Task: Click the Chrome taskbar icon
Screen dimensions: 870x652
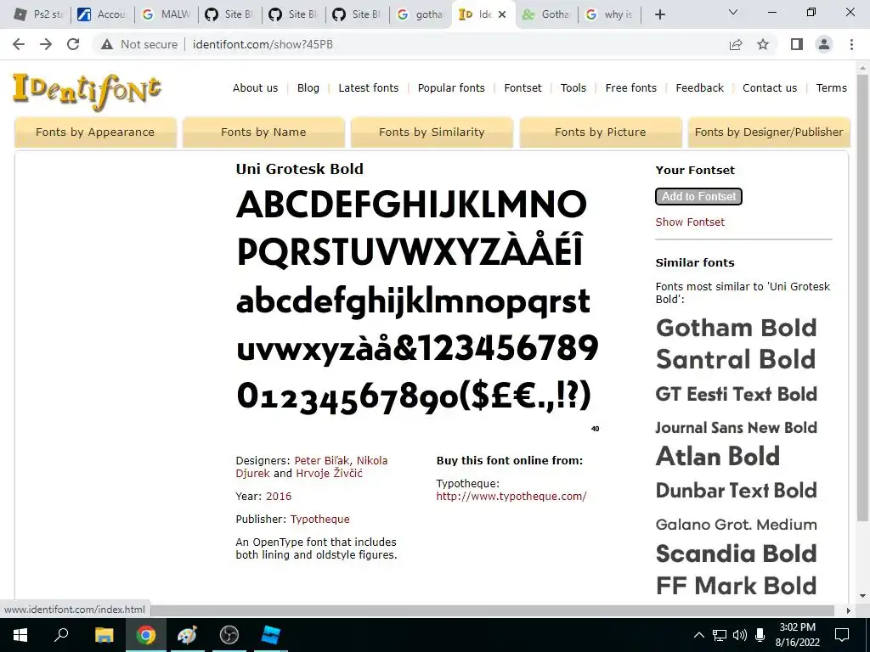Action: coord(145,634)
